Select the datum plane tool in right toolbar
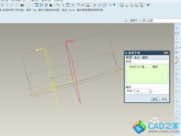Screen dimensions: 181x136 click(177, 33)
